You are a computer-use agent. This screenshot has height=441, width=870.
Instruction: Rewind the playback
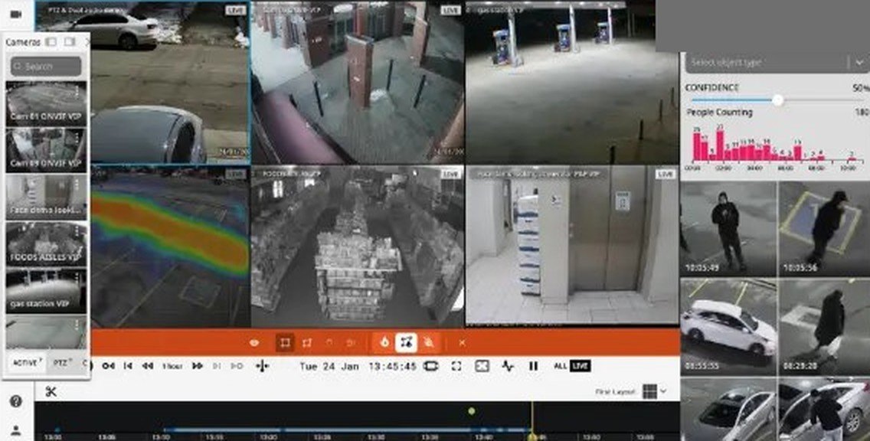tap(148, 366)
